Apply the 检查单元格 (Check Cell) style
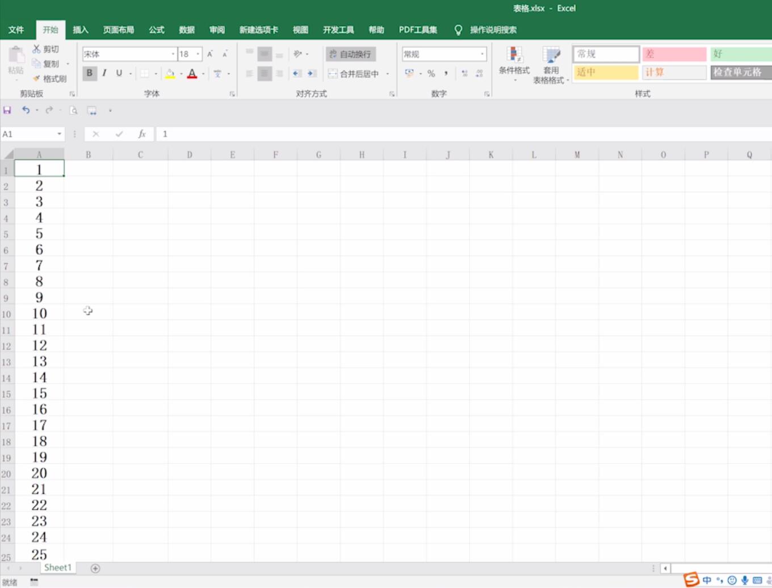Image resolution: width=772 pixels, height=588 pixels. coord(741,72)
